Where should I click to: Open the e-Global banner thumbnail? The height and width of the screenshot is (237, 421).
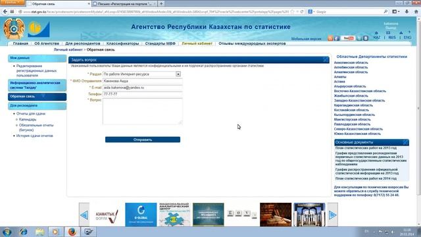pyautogui.click(x=141, y=215)
